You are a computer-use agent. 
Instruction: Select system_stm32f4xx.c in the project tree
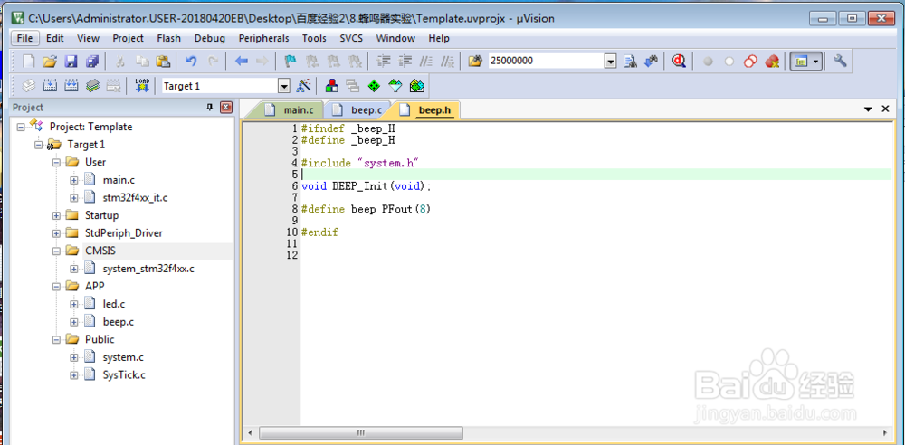click(148, 269)
